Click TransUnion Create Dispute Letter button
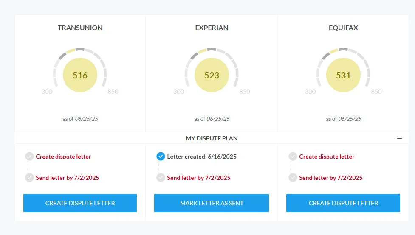The width and height of the screenshot is (415, 235). [x=80, y=203]
